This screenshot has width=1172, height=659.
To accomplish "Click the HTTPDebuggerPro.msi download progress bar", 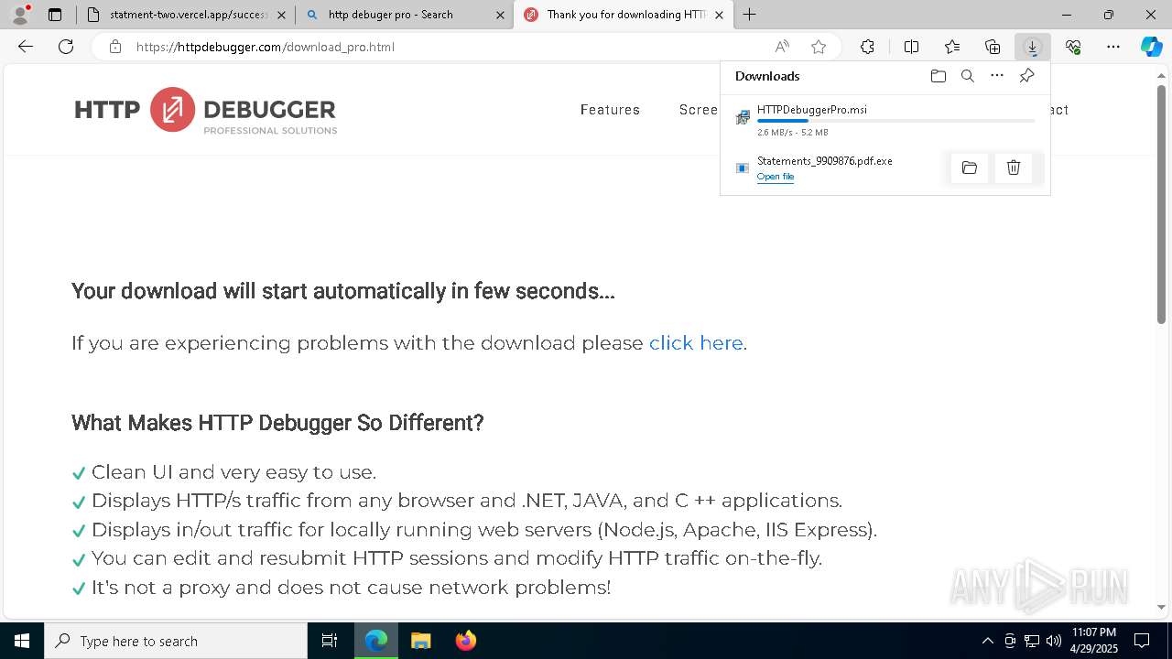I will [x=895, y=121].
